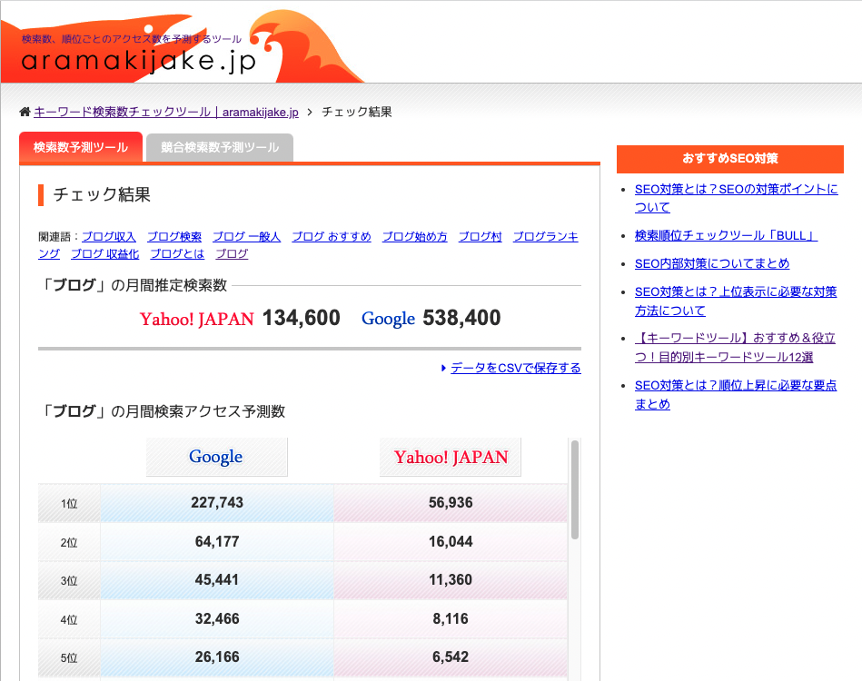Open SEO対策とは？順位上昇に必要な要点まとめ link
The image size is (862, 681).
click(x=736, y=394)
